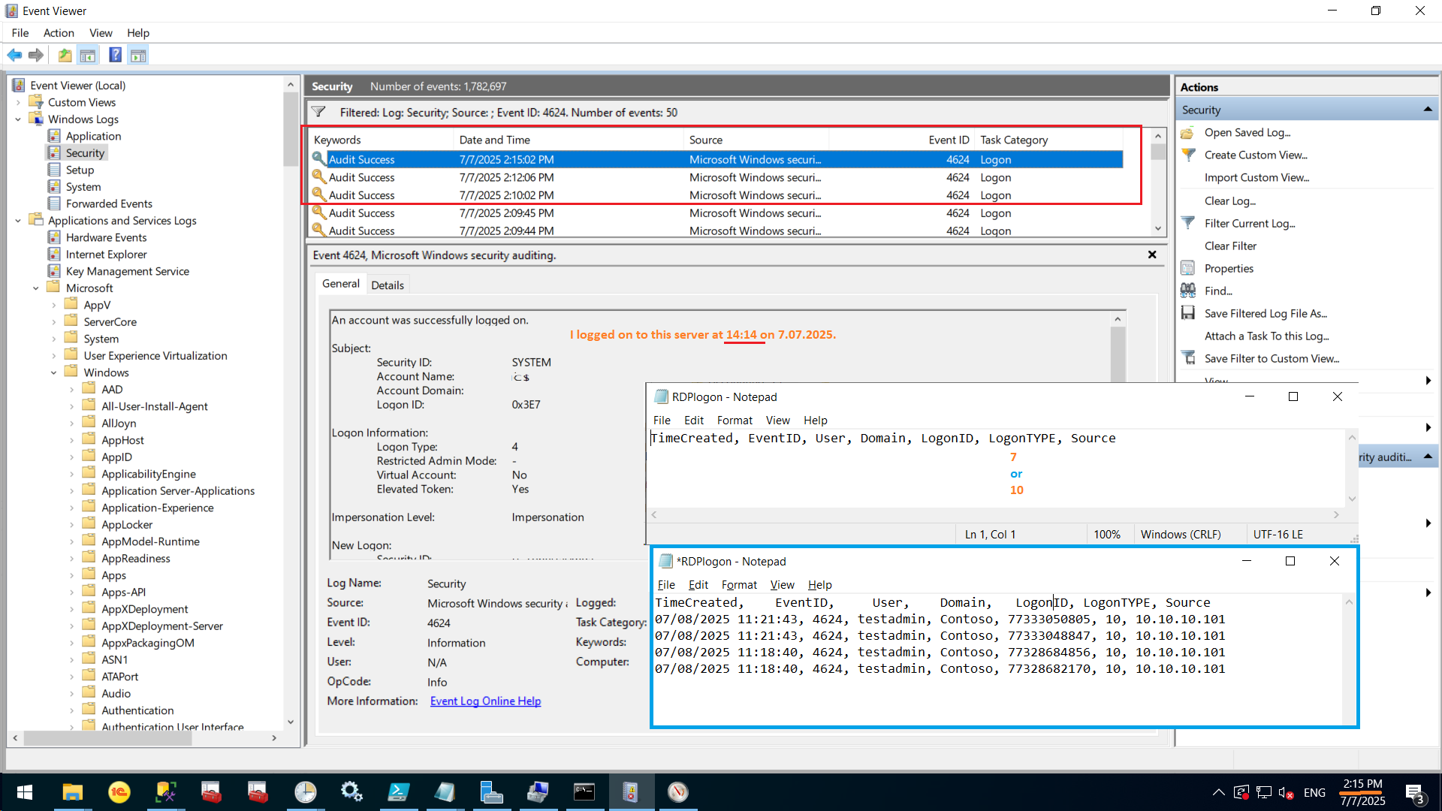The width and height of the screenshot is (1442, 811).
Task: Click Filter Current Log action
Action: tap(1250, 223)
